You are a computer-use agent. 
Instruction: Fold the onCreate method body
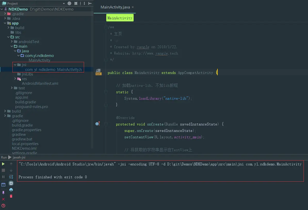(x=106, y=124)
